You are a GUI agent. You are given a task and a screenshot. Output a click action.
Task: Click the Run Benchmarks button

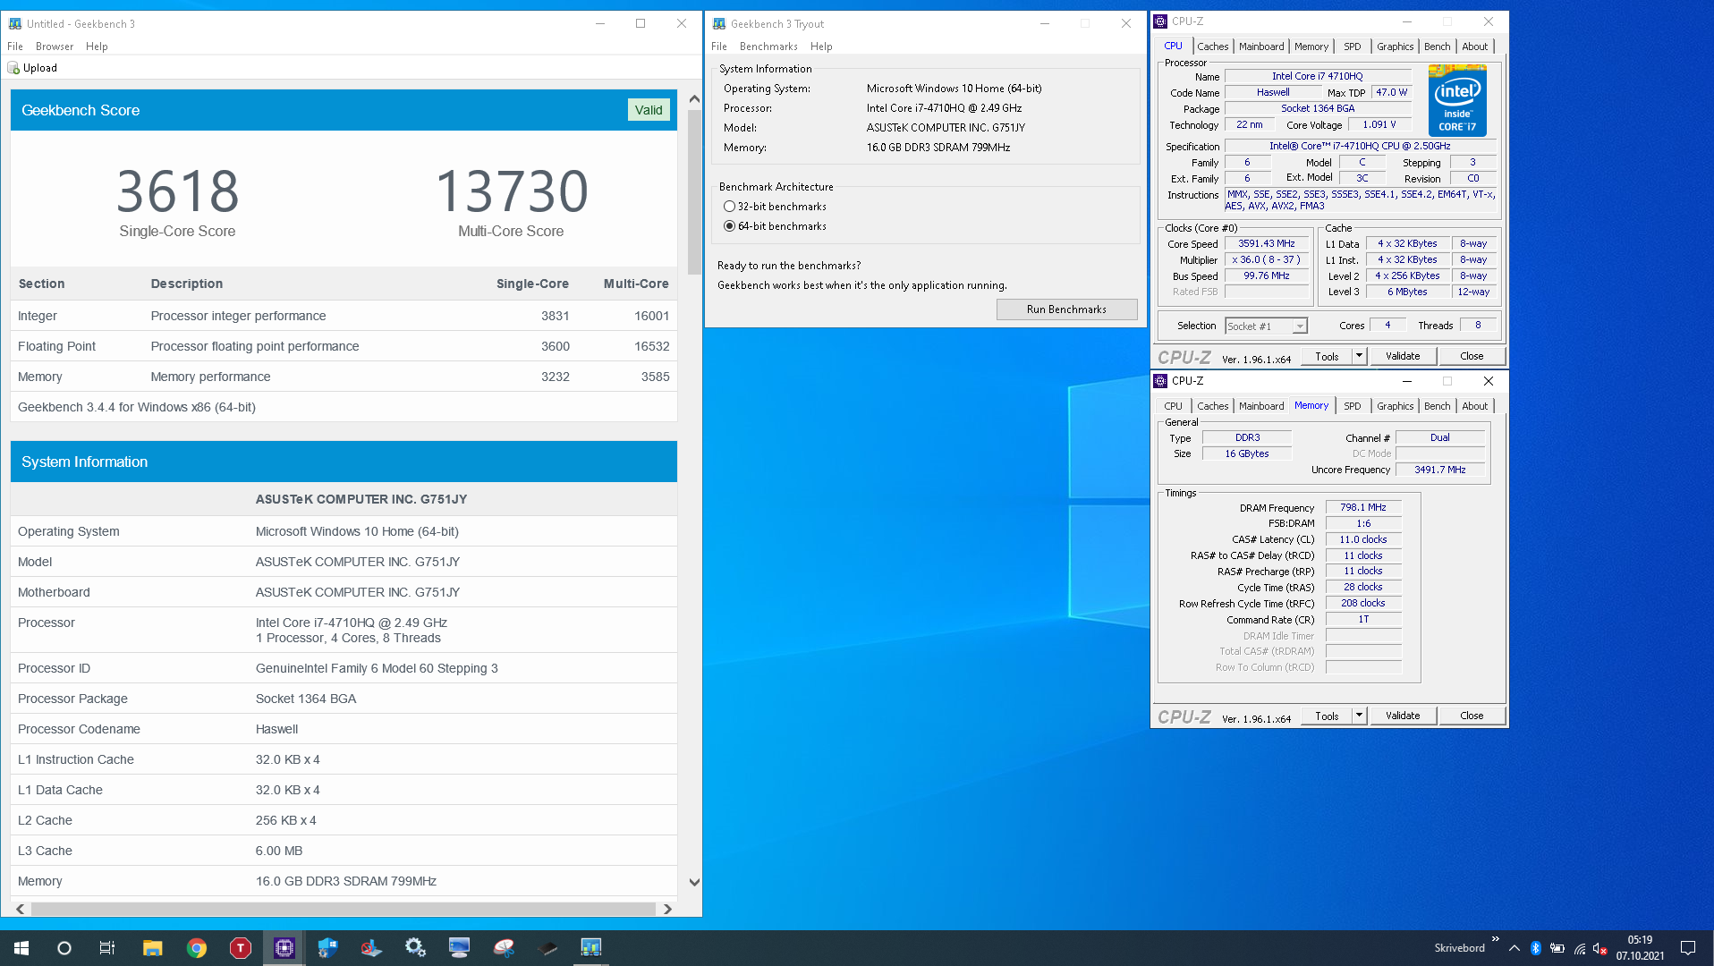click(1066, 309)
